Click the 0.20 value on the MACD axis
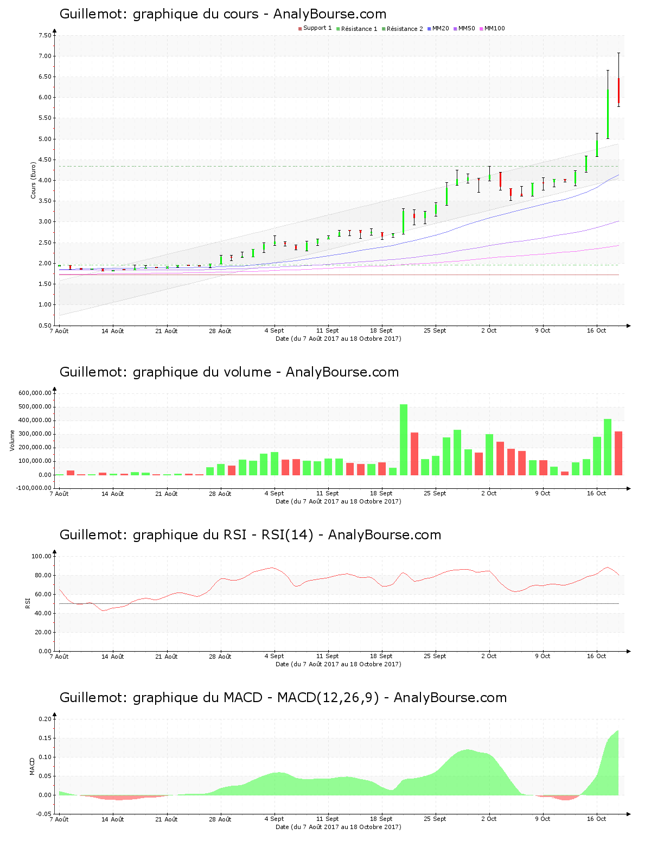This screenshot has width=651, height=841. click(x=44, y=719)
